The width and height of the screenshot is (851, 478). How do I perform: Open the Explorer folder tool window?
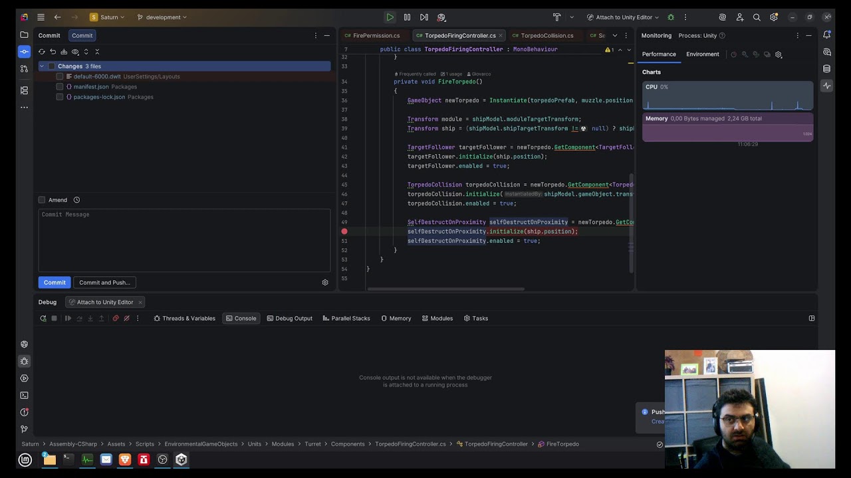pos(25,35)
